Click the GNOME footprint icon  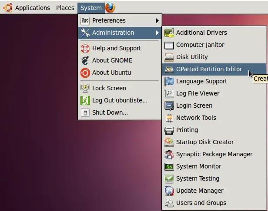pos(85,60)
